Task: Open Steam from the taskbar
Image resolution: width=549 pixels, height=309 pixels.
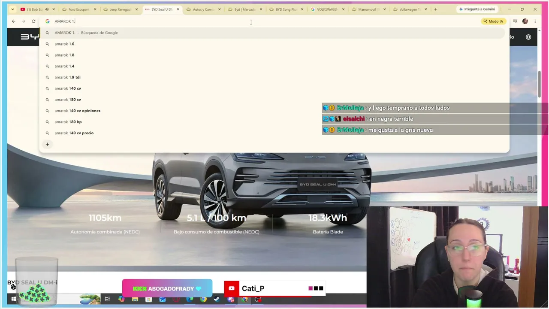Action: tap(217, 299)
